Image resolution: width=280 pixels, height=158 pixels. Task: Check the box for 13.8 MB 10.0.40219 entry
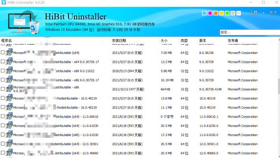(x=3, y=98)
